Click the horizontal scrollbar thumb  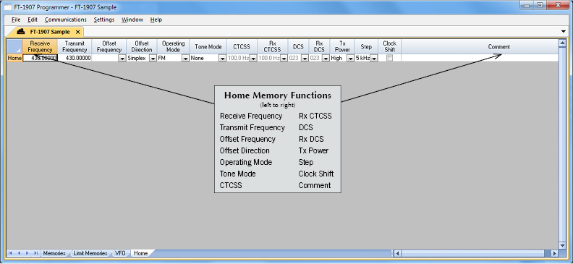pos(474,253)
